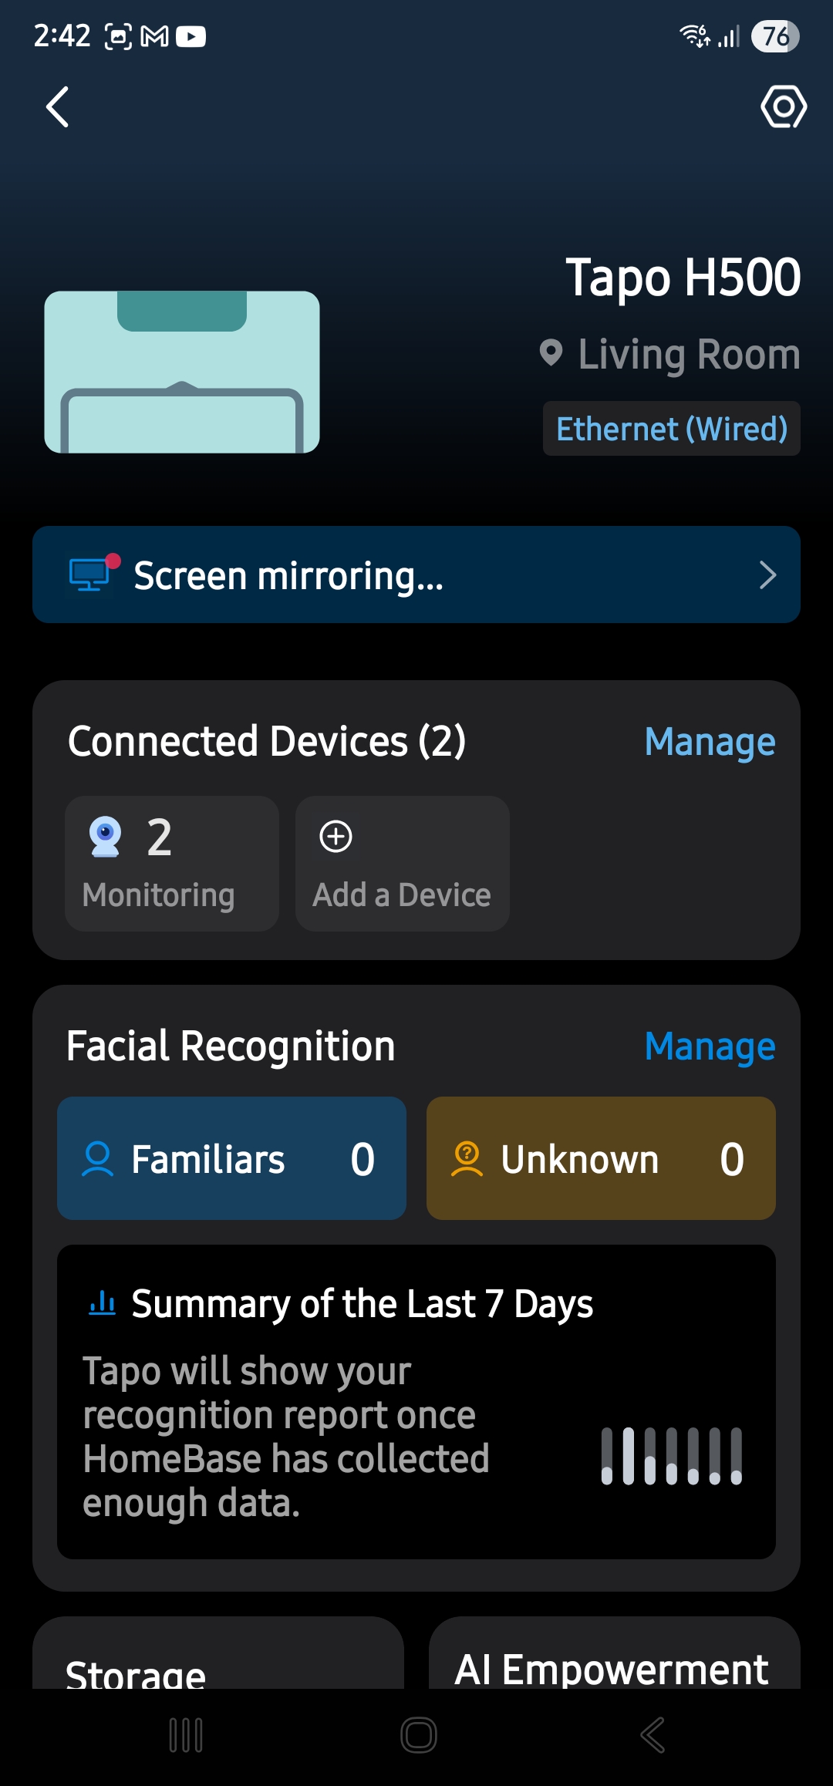Tap the Ethernet (Wired) connection badge
This screenshot has width=833, height=1786.
tap(671, 429)
